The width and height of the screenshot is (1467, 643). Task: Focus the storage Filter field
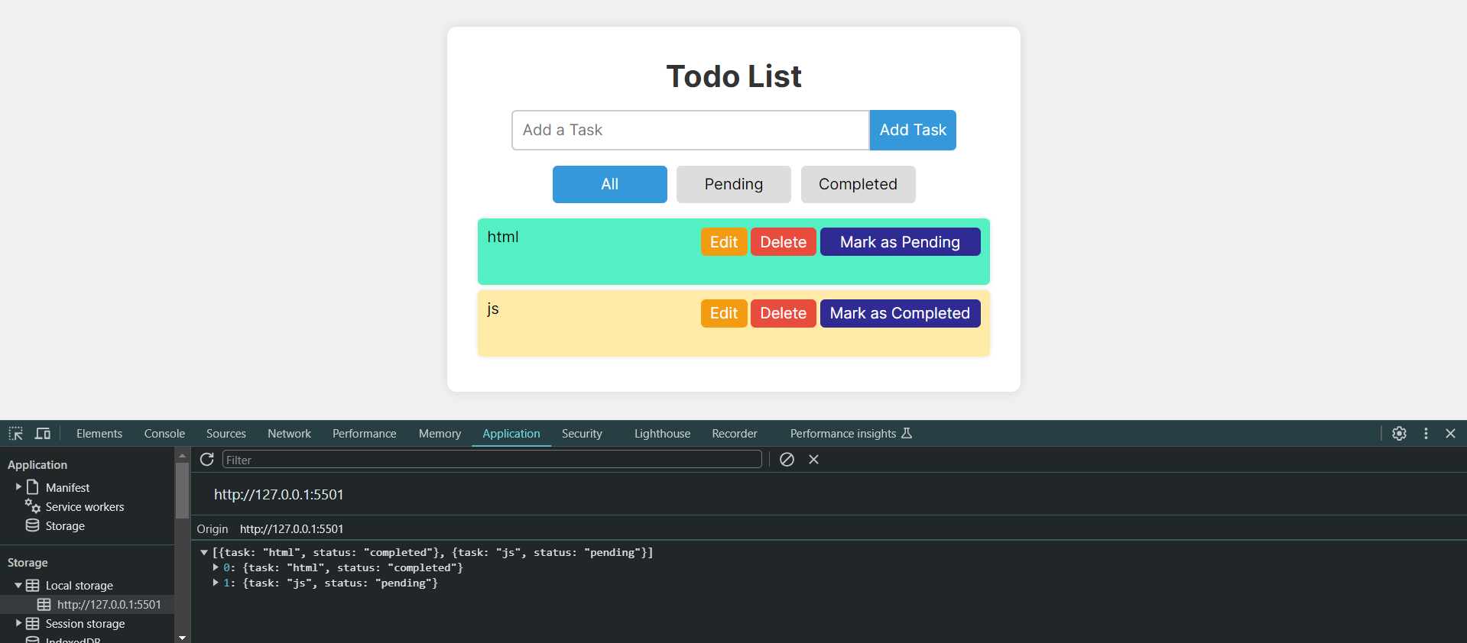click(492, 459)
